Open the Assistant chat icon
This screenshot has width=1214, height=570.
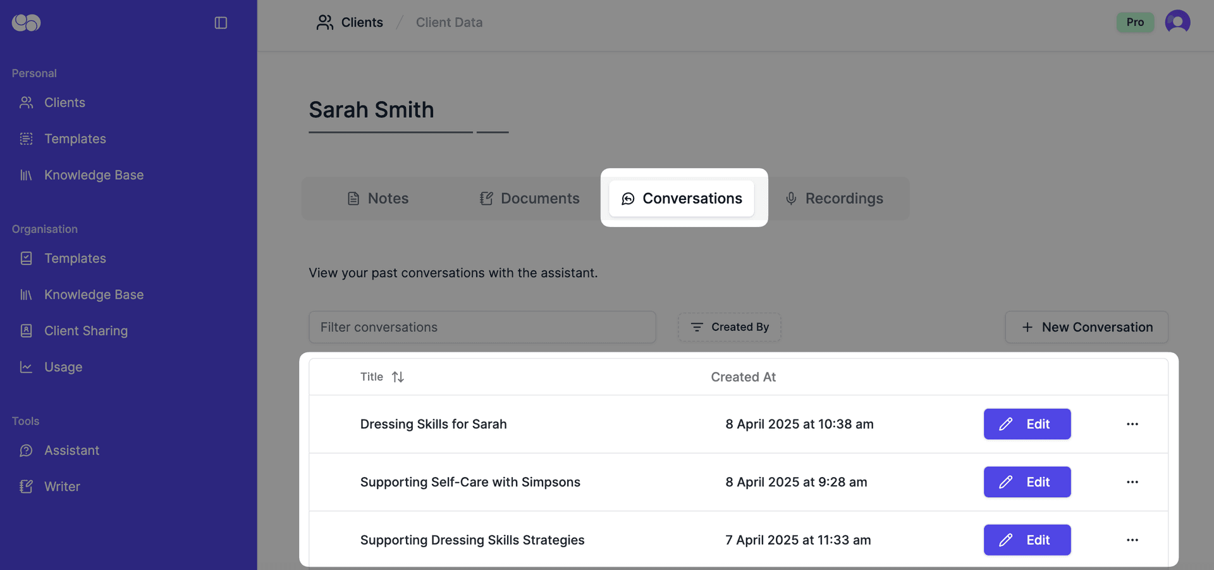[26, 450]
